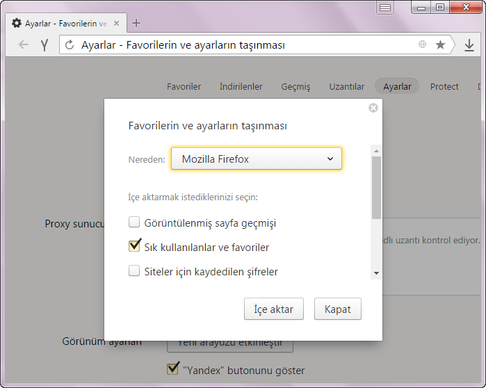Viewport: 486px width, 388px height.
Task: Maximize the browser window
Action: coord(440,8)
